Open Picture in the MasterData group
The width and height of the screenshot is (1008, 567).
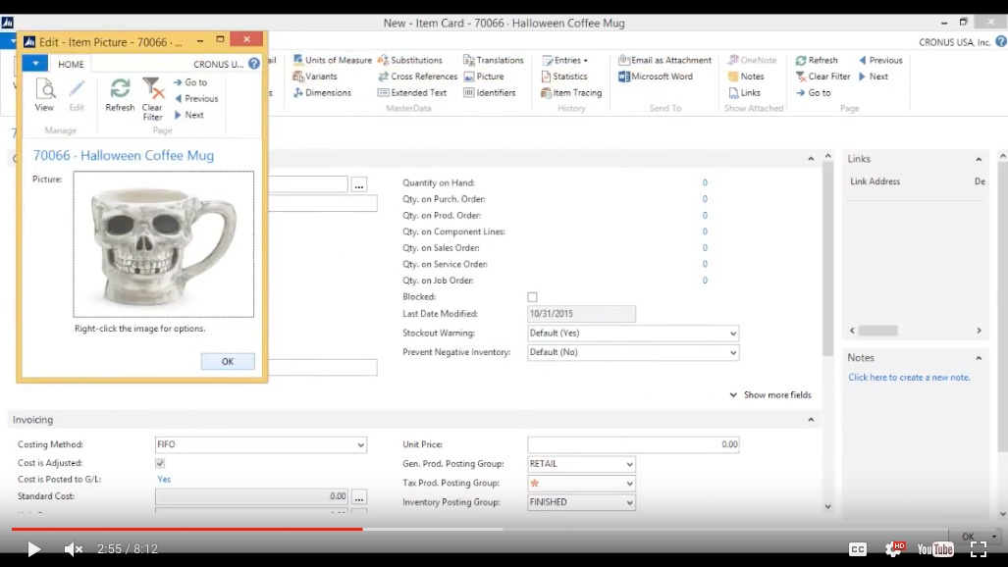click(x=484, y=76)
